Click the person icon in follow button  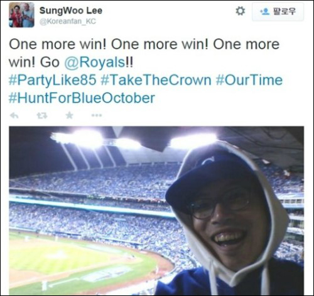[264, 11]
